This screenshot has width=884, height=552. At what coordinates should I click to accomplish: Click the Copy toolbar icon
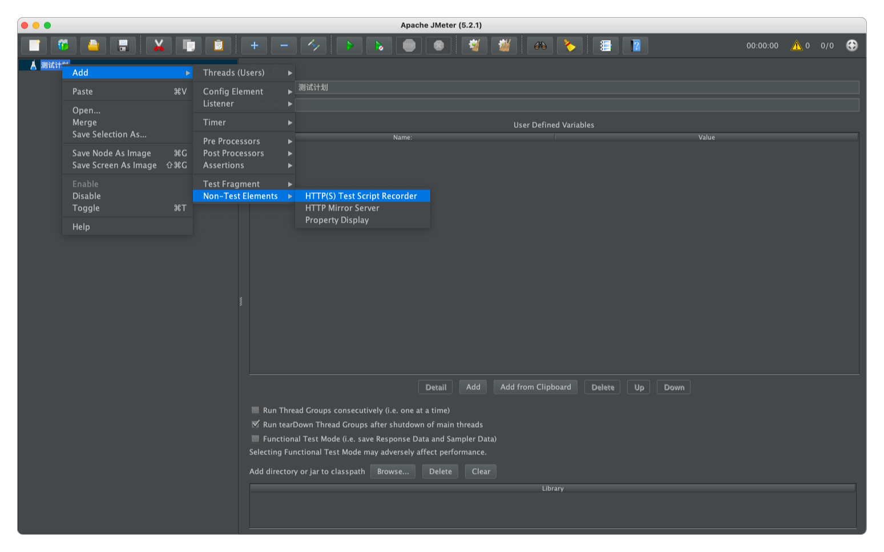click(189, 46)
